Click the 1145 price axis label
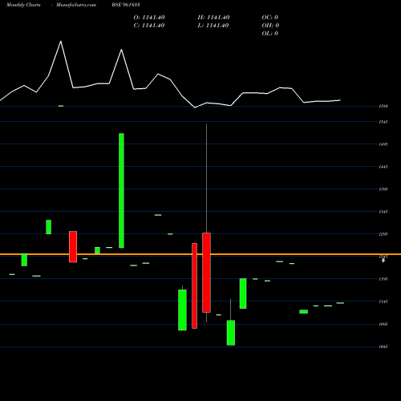Screen dimensions: 401x401 [x=383, y=302]
